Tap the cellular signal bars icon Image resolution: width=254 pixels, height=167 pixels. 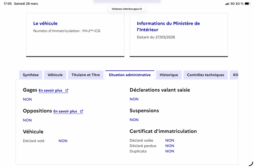(227, 4)
